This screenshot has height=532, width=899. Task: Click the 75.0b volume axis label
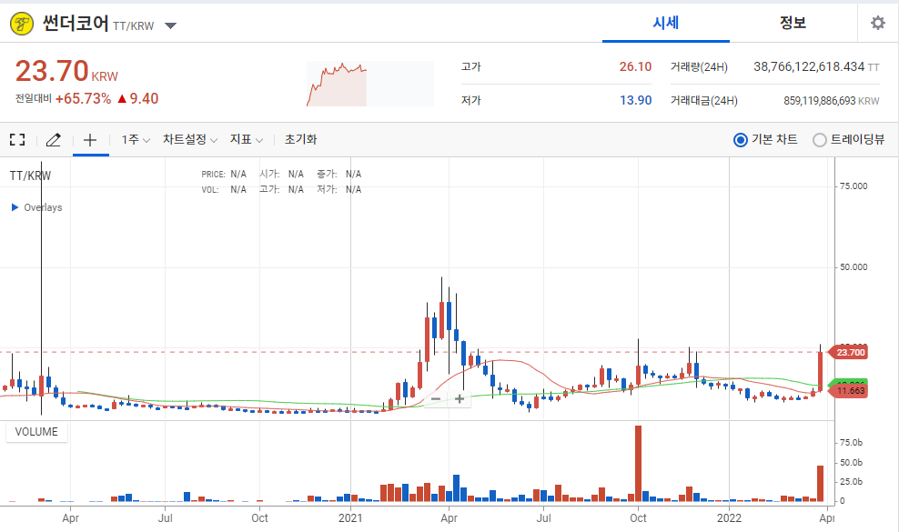point(851,443)
